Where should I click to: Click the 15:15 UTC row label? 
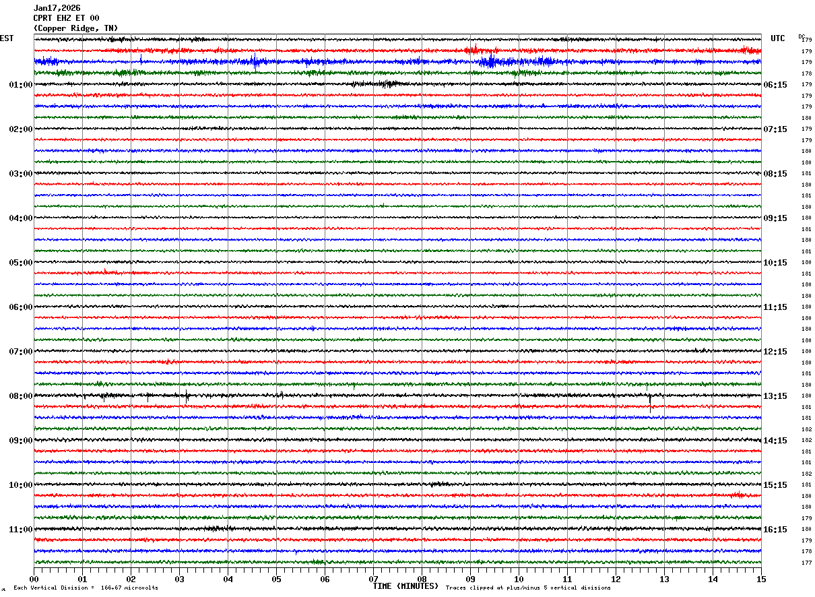pyautogui.click(x=775, y=485)
